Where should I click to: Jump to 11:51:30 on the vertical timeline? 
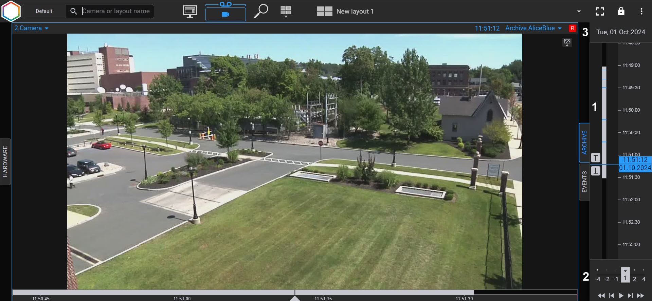[631, 177]
